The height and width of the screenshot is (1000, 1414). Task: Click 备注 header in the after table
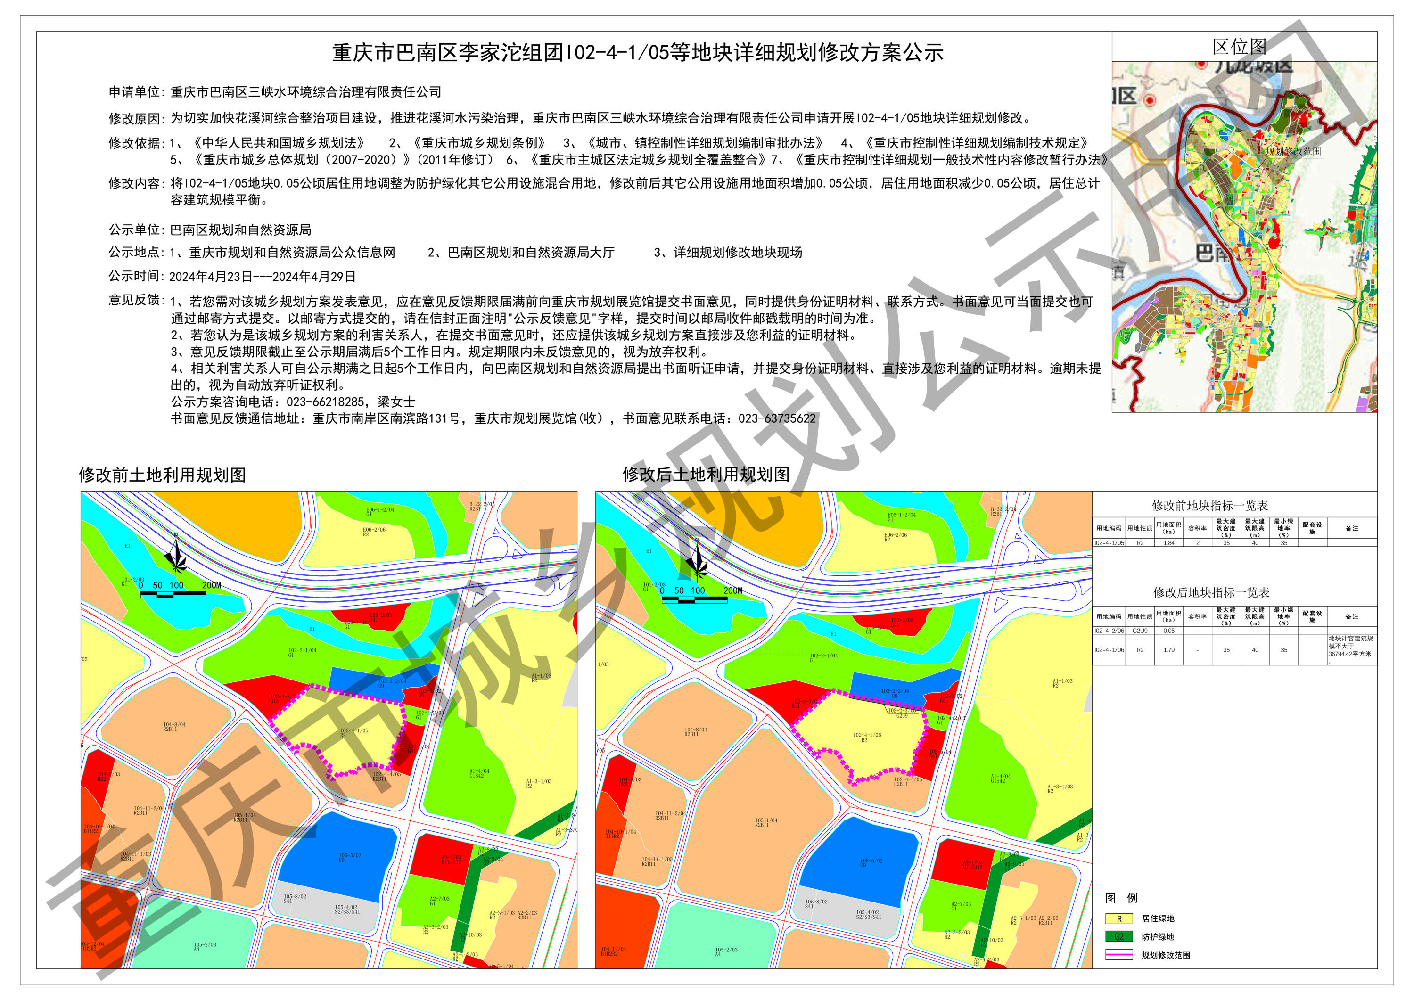tap(1352, 616)
